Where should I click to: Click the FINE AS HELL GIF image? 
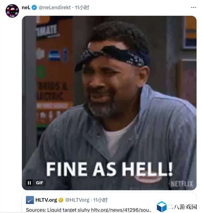109,103
